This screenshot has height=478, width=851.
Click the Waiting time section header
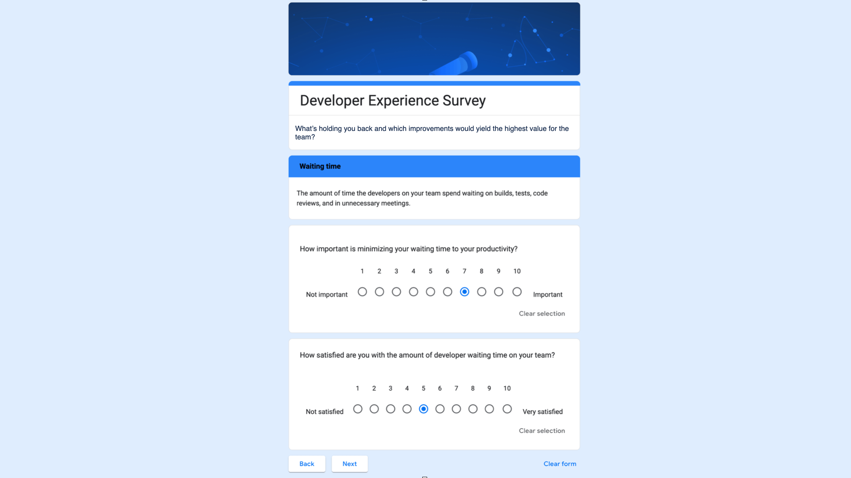tap(434, 166)
